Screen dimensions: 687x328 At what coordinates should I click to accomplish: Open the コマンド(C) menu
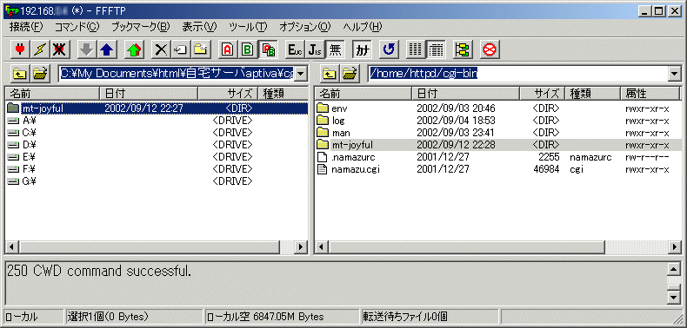(x=77, y=27)
